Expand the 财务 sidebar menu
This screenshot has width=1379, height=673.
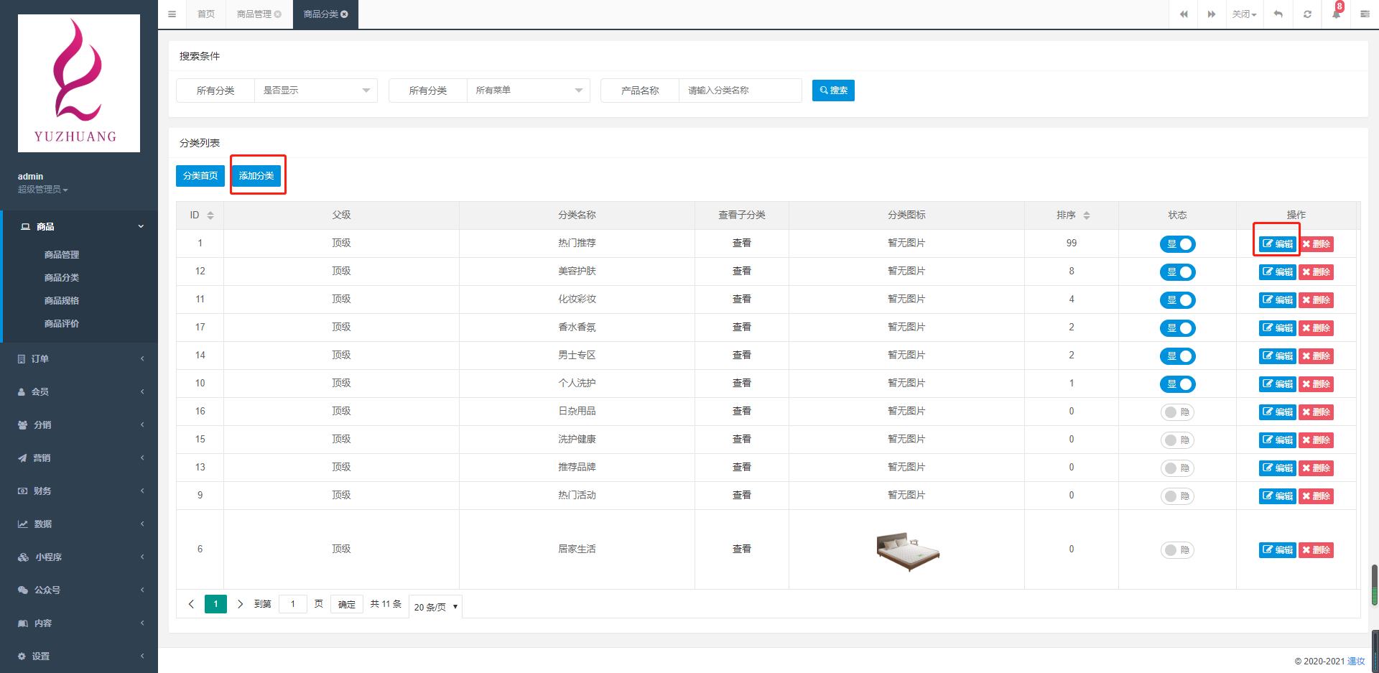(79, 491)
